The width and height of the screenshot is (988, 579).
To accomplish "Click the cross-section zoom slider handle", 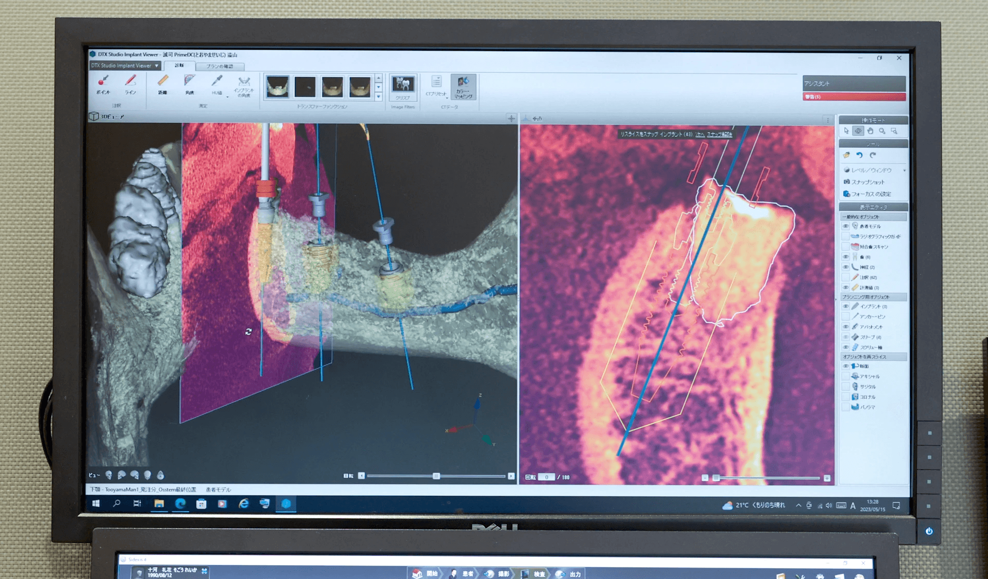I will (716, 478).
